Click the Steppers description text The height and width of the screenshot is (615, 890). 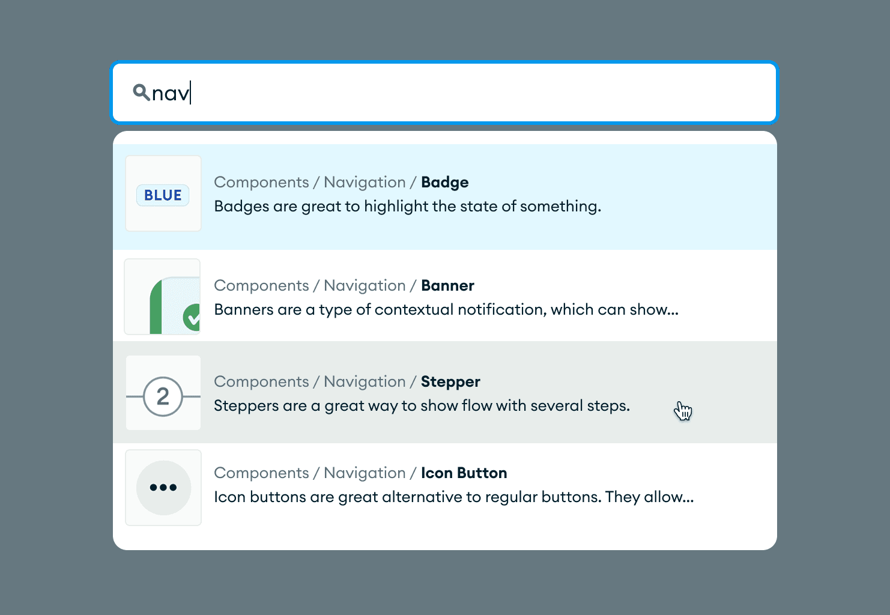click(422, 405)
